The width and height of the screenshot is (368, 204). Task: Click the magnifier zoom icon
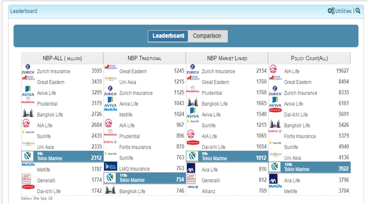pyautogui.click(x=358, y=11)
